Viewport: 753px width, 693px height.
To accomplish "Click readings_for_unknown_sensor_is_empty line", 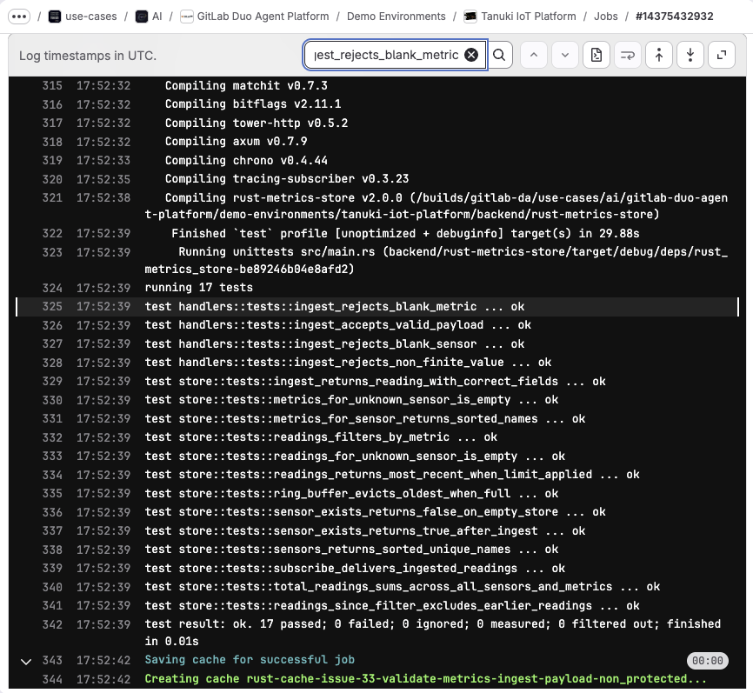I will [x=355, y=456].
